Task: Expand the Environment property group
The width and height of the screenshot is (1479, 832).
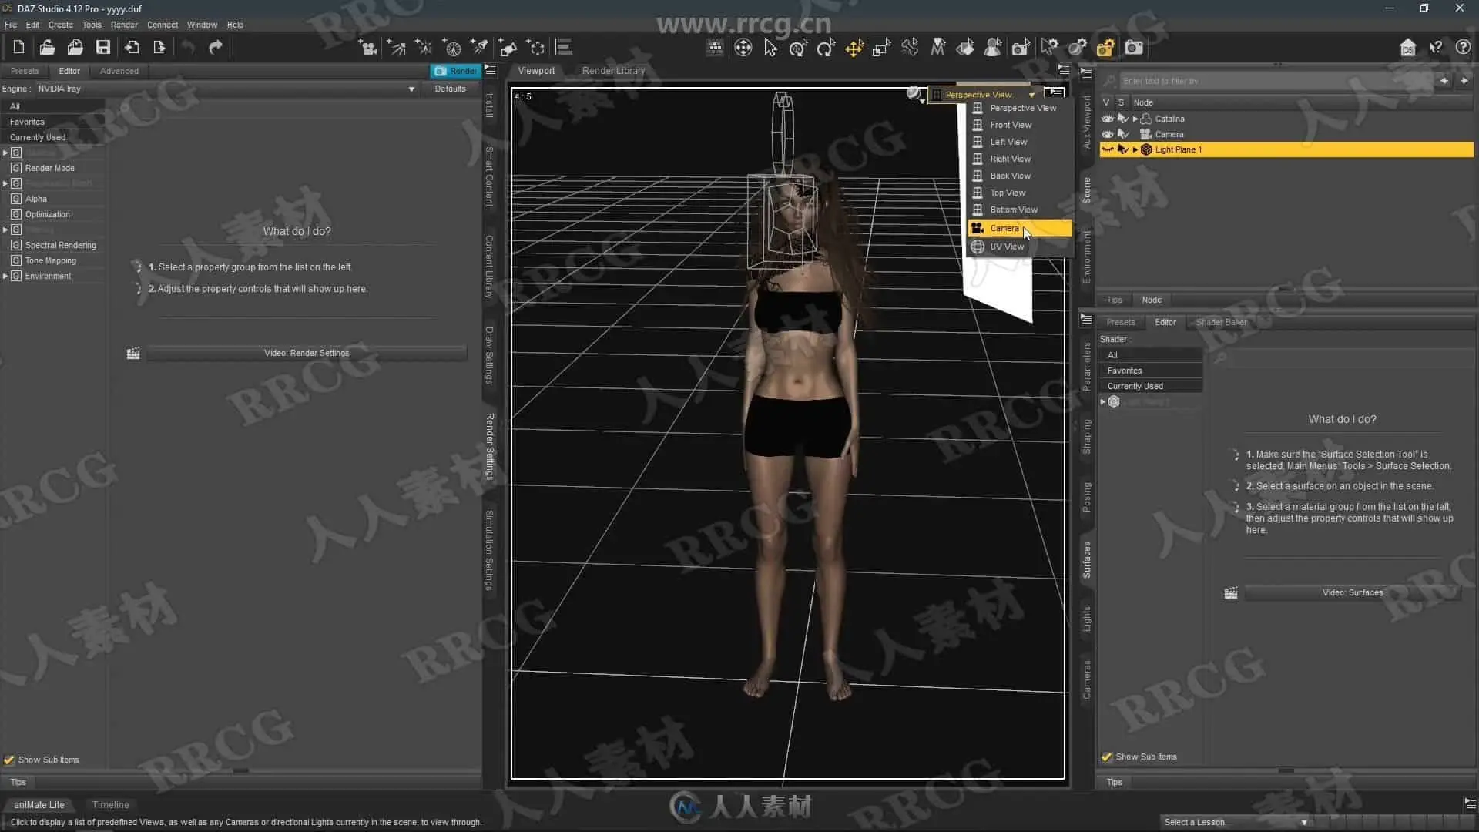Action: tap(5, 276)
